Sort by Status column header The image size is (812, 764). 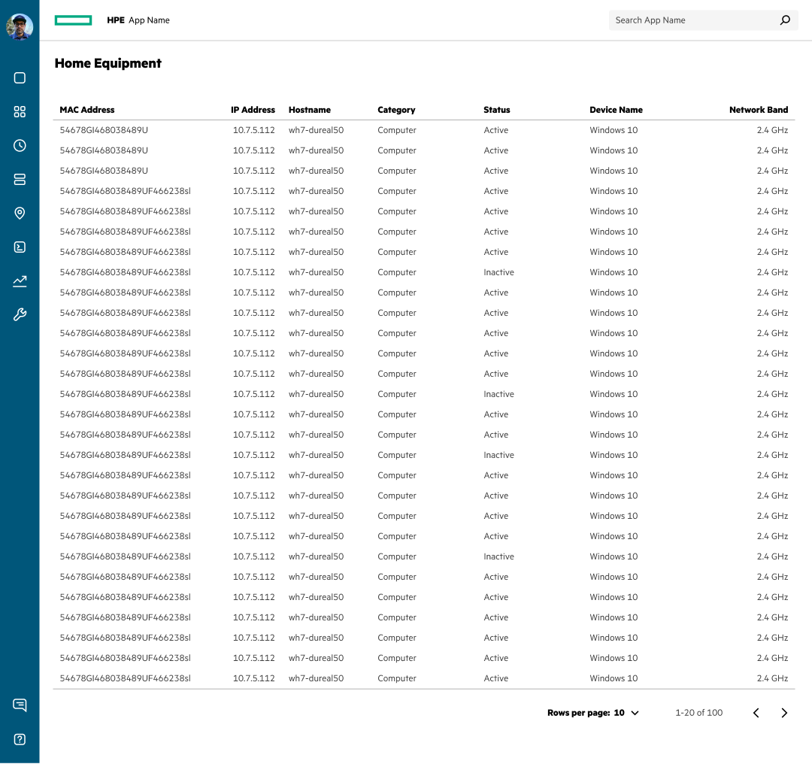496,110
